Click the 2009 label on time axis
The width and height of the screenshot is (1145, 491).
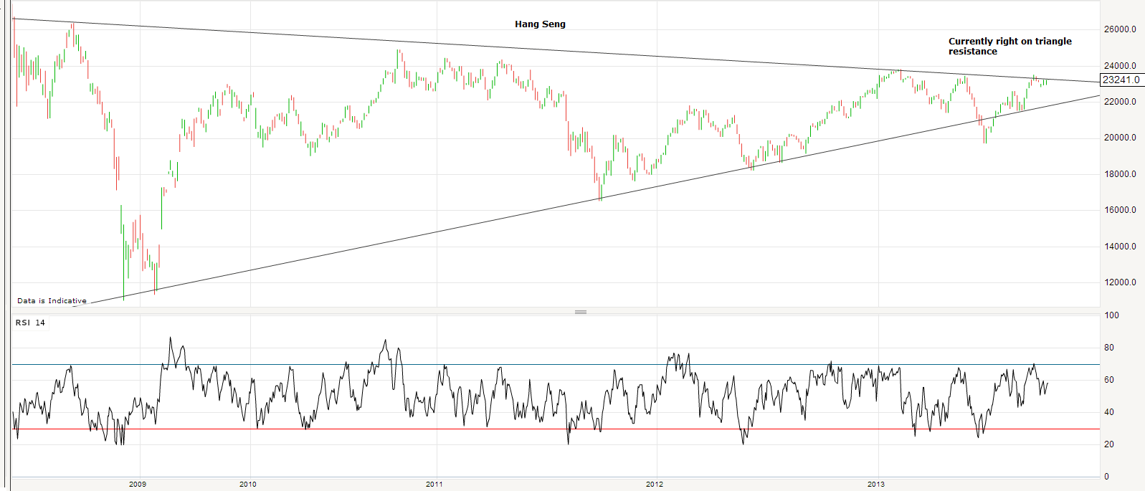[137, 485]
